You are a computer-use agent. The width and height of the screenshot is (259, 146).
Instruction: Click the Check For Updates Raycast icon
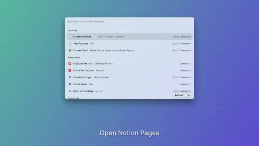click(70, 70)
